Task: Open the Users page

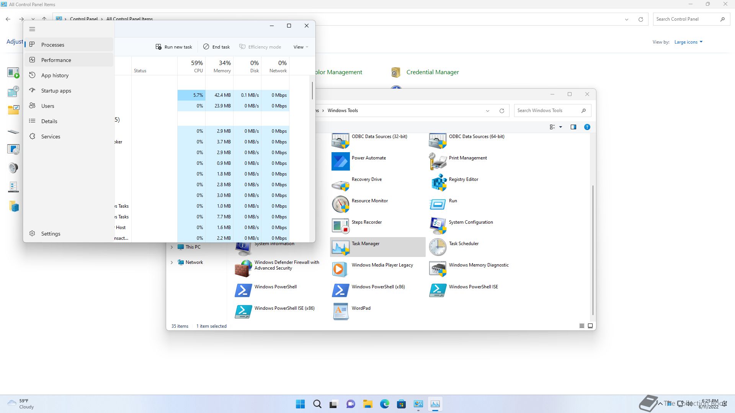Action: click(x=69, y=106)
